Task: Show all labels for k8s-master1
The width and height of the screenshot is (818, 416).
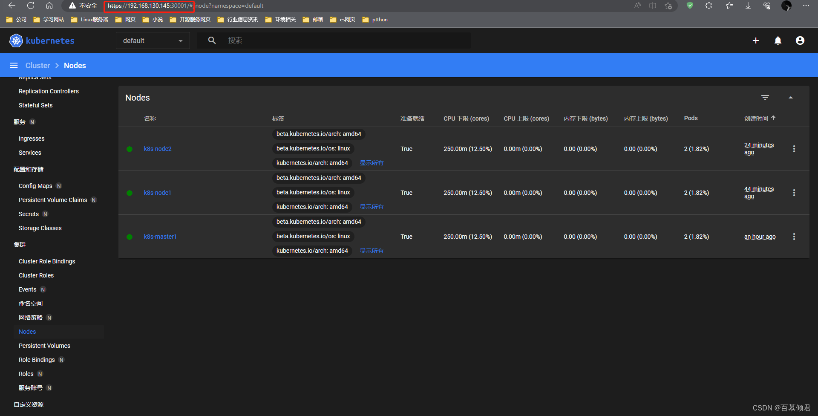Action: point(372,251)
